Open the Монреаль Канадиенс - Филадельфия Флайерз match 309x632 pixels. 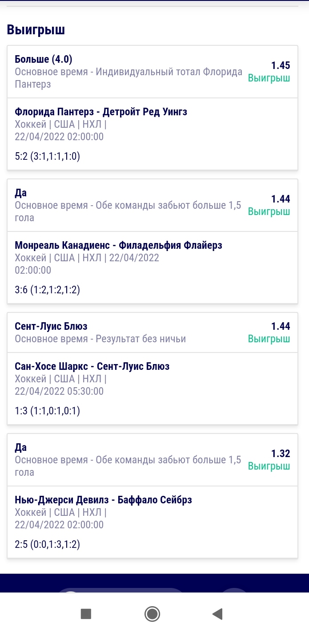pyautogui.click(x=118, y=245)
